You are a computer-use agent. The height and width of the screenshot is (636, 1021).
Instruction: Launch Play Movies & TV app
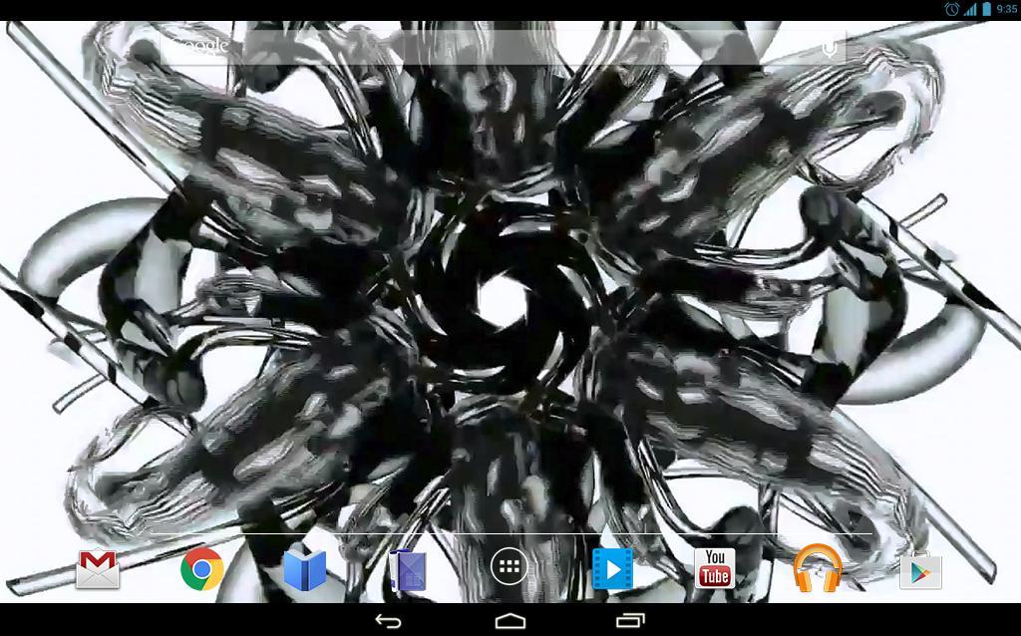[612, 569]
